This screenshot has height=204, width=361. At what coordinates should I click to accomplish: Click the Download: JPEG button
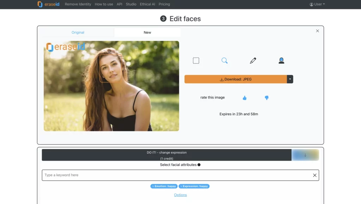235,79
